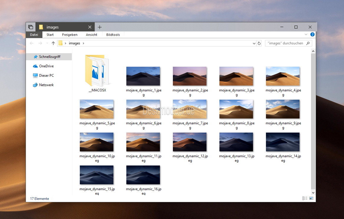Select thumbnail mojave_dynamic_14.jpeg
The height and width of the screenshot is (219, 344).
(283, 142)
